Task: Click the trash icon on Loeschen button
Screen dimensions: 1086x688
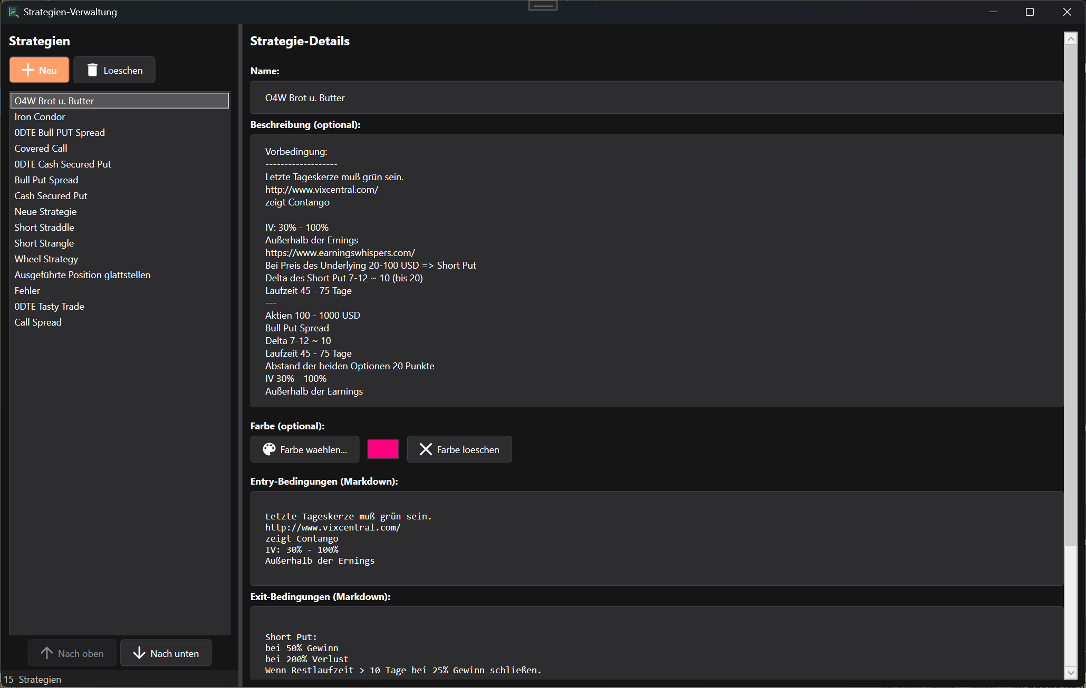Action: click(x=92, y=70)
